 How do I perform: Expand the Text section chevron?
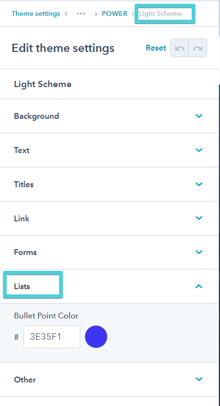199,150
